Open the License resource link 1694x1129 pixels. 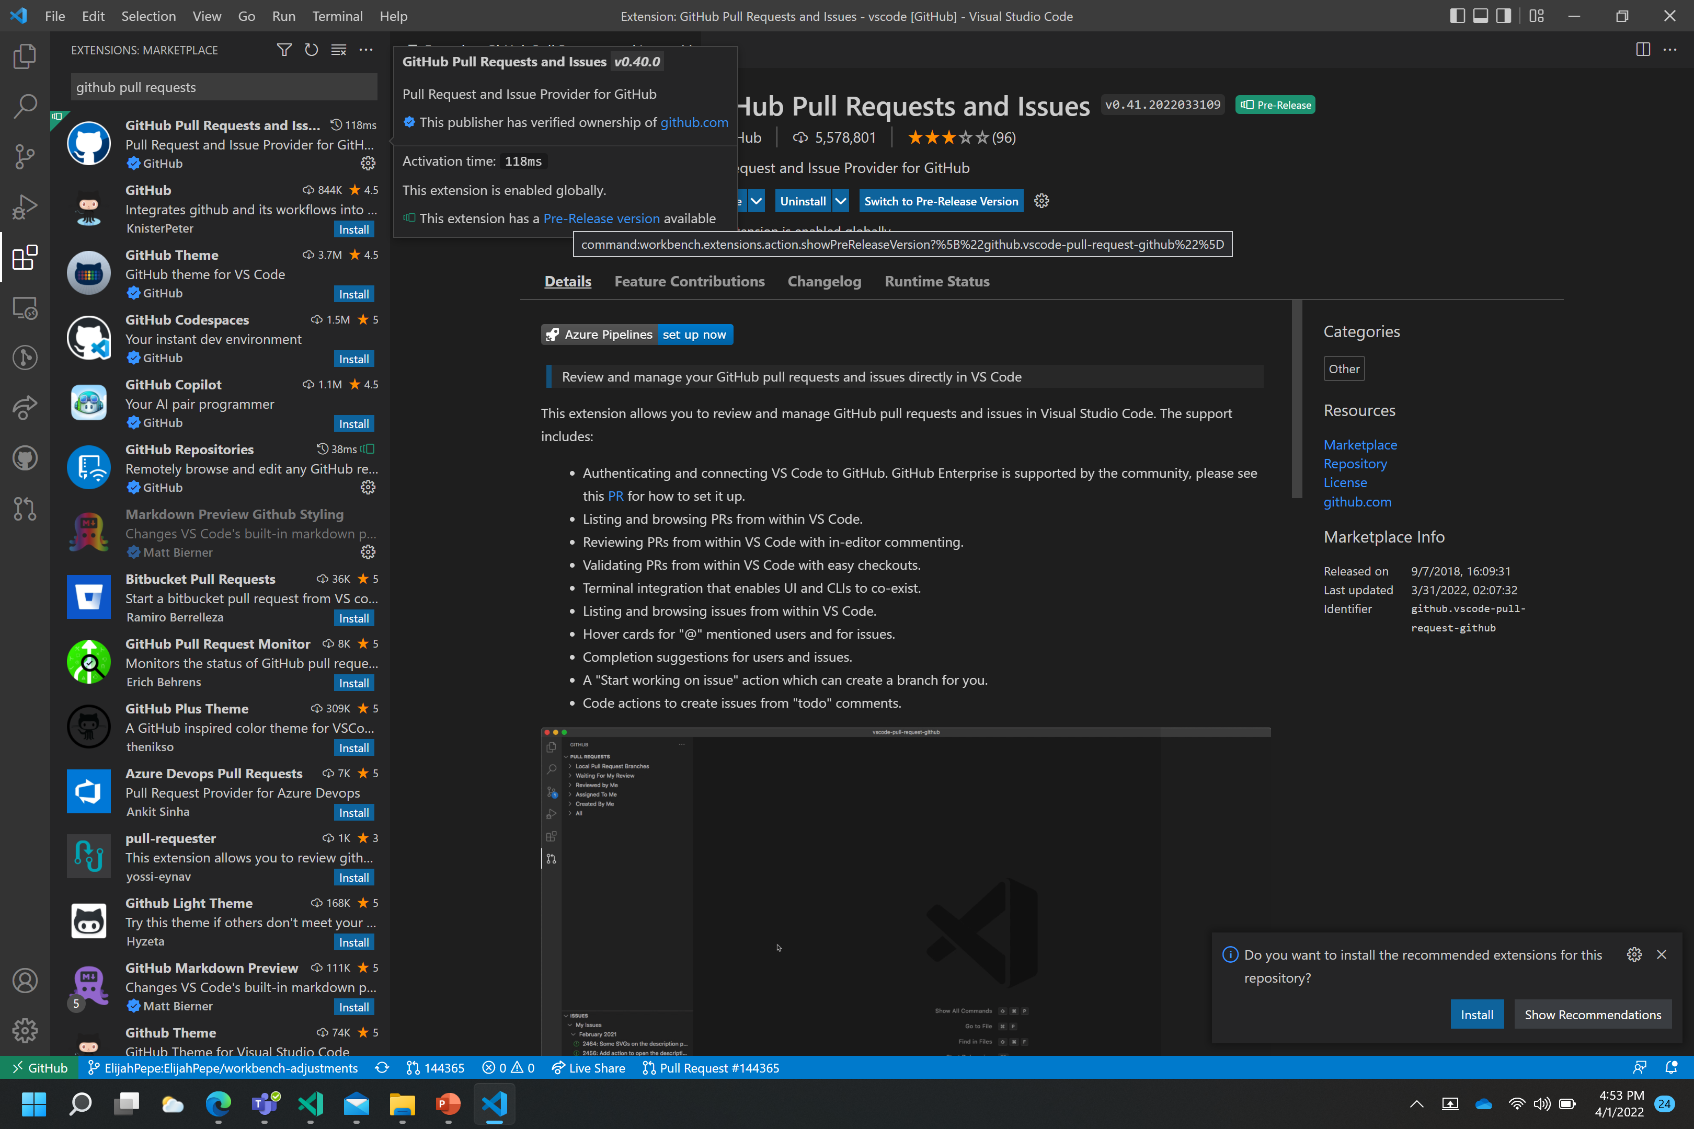pos(1345,482)
